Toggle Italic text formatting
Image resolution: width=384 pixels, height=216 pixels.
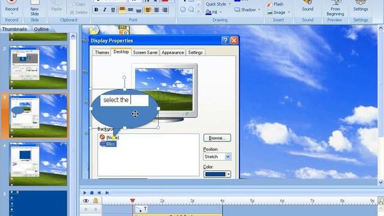click(104, 10)
